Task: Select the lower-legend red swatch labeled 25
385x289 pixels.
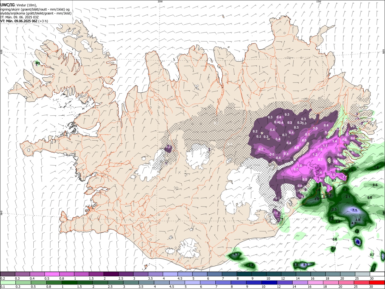Action: tap(361, 282)
